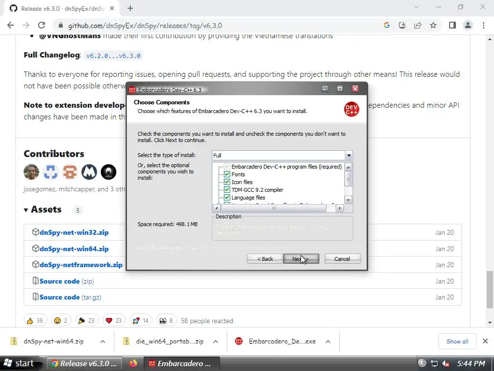Click the Google icon in address bar
494x371 pixels.
click(x=387, y=25)
